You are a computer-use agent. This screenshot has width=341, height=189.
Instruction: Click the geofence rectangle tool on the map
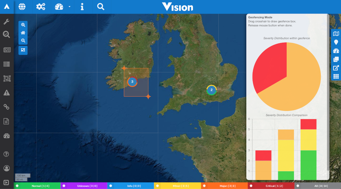(23, 50)
